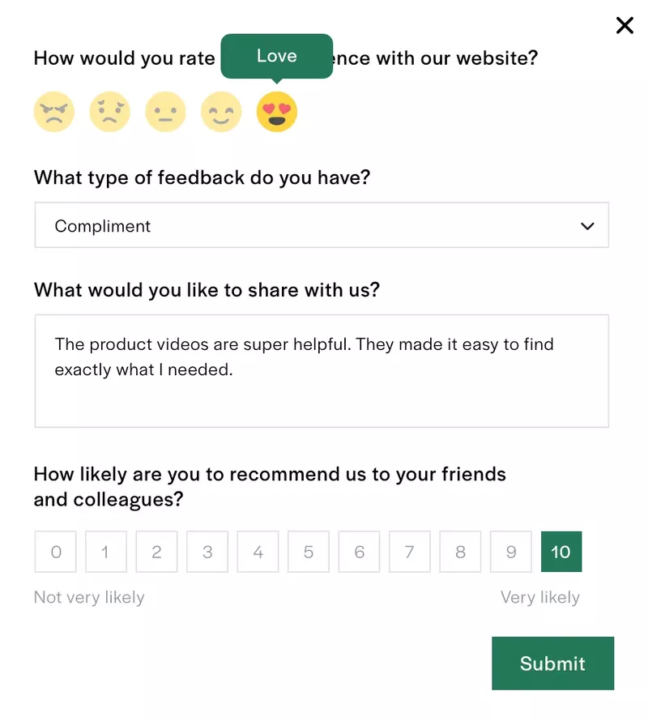
Task: Click the Love tooltip label
Action: point(276,56)
